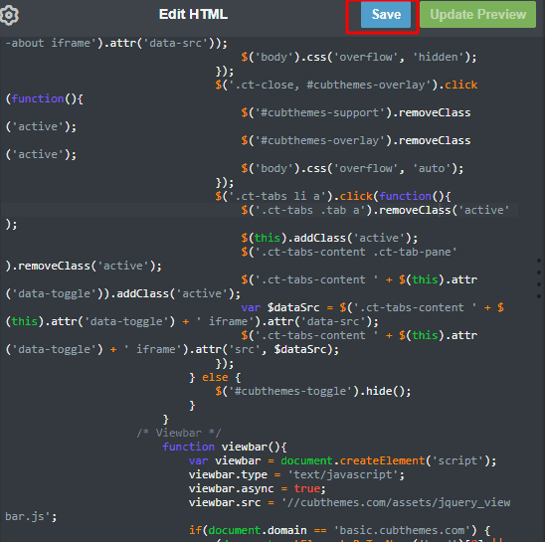Click the blue Save button
Viewport: 545px width, 542px height.
[x=386, y=15]
